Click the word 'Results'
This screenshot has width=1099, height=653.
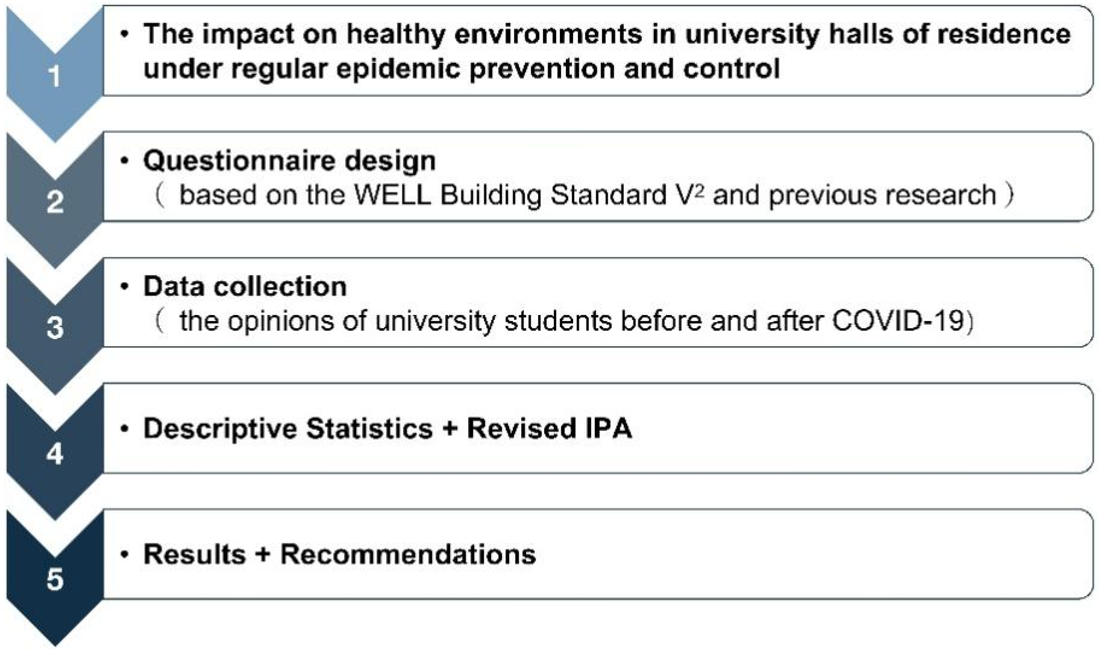tap(194, 553)
